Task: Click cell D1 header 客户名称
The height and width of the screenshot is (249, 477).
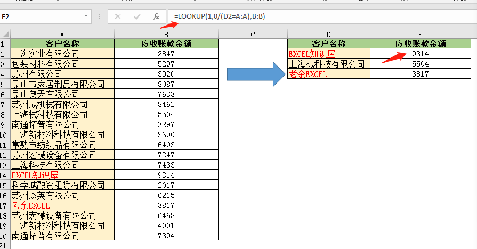Action: [328, 44]
